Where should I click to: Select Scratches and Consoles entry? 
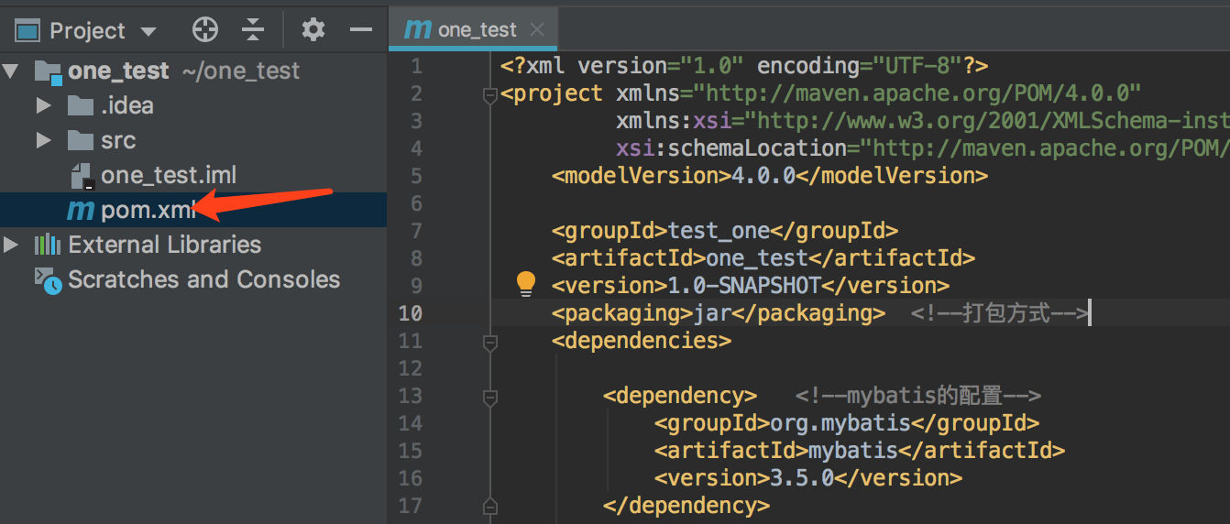pos(193,279)
